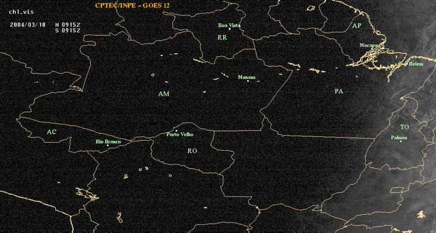
Task: Click the Palmas city marker dot
Action: click(401, 141)
